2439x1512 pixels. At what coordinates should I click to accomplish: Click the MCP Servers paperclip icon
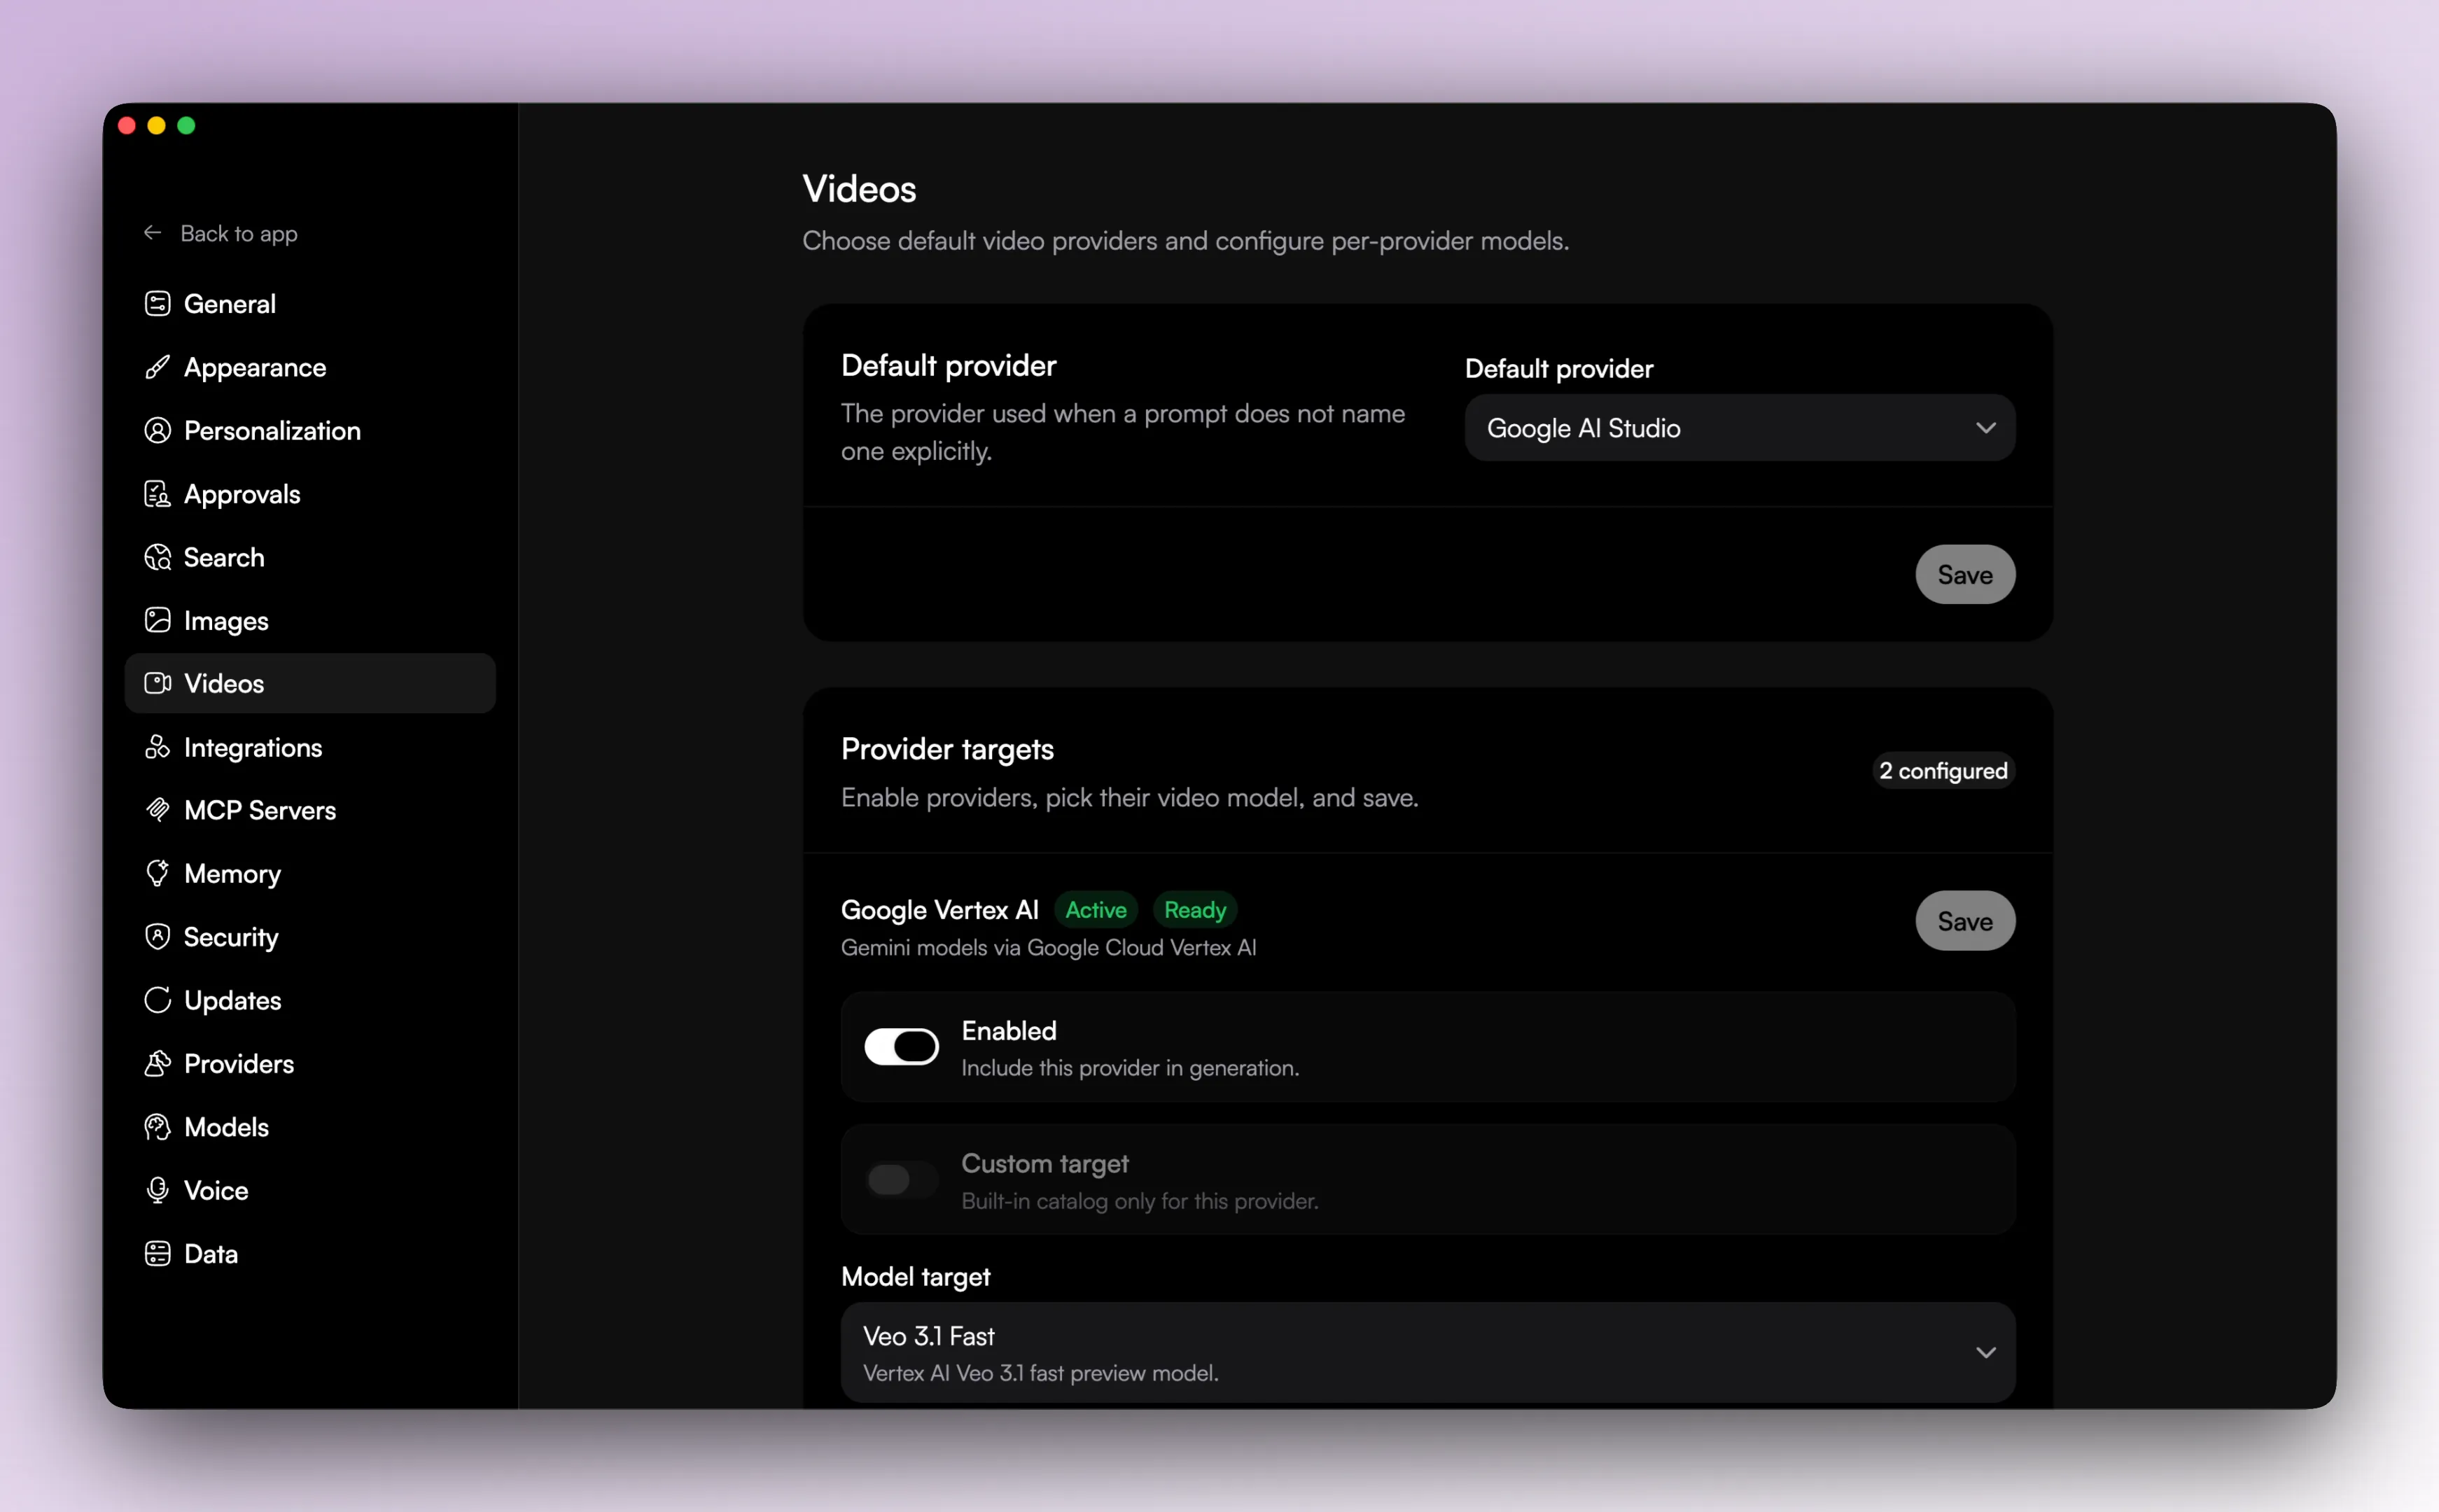click(x=158, y=810)
